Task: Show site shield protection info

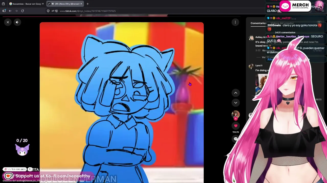Action: click(48, 11)
